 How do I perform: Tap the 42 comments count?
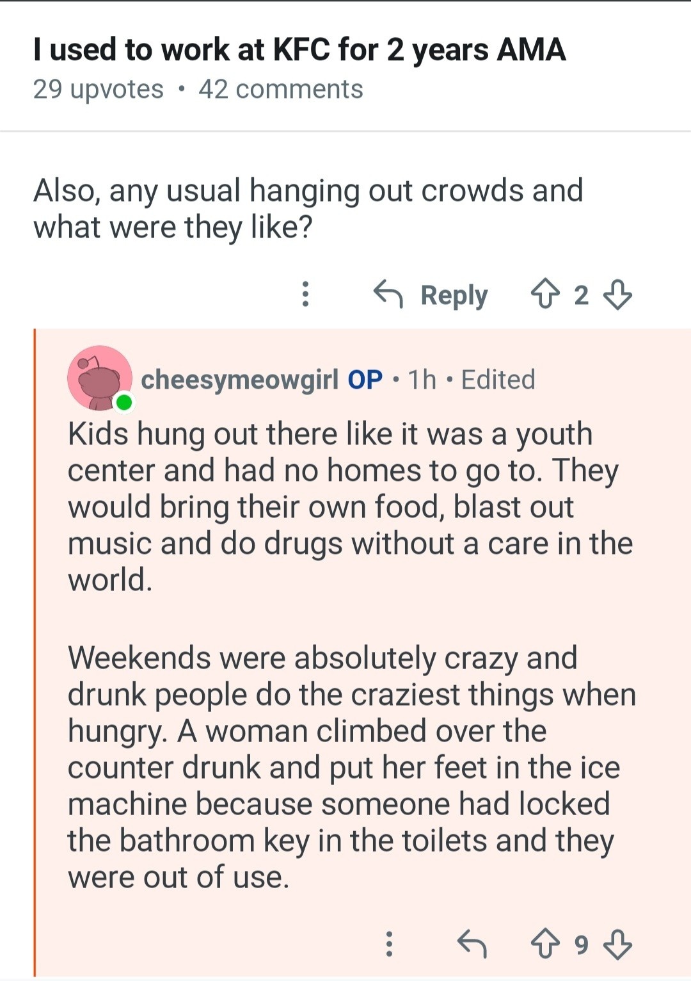(280, 90)
